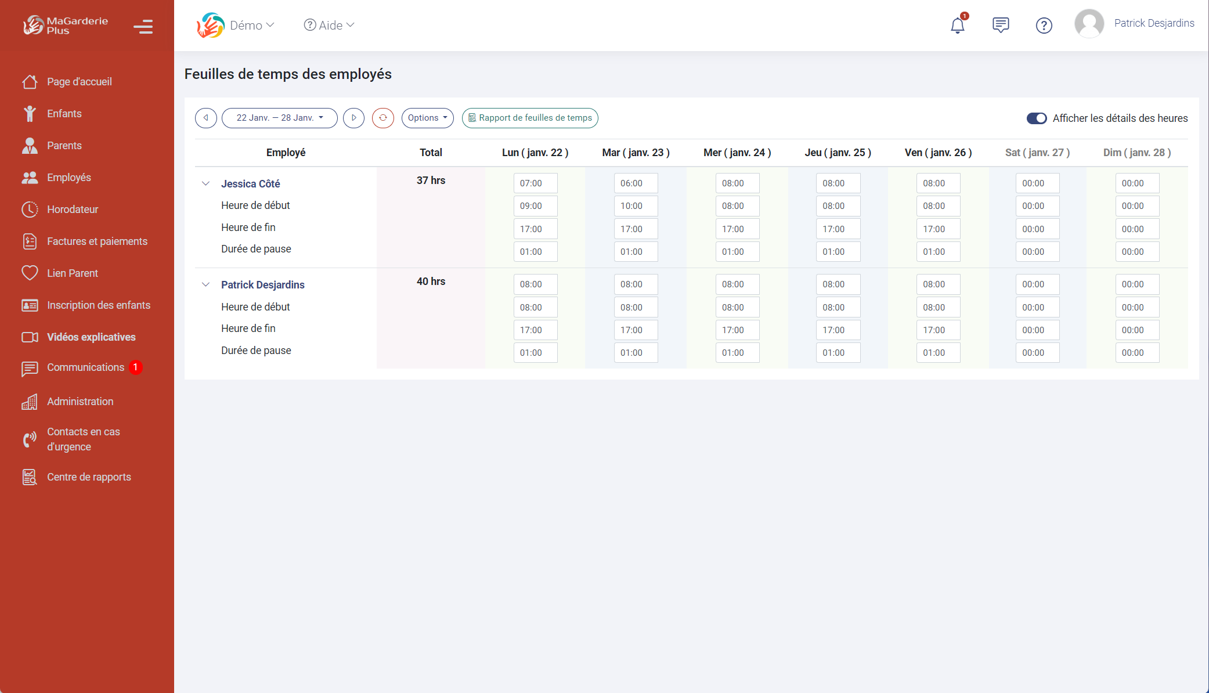Click the refresh timesheet icon
This screenshot has width=1209, height=693.
[x=383, y=118]
